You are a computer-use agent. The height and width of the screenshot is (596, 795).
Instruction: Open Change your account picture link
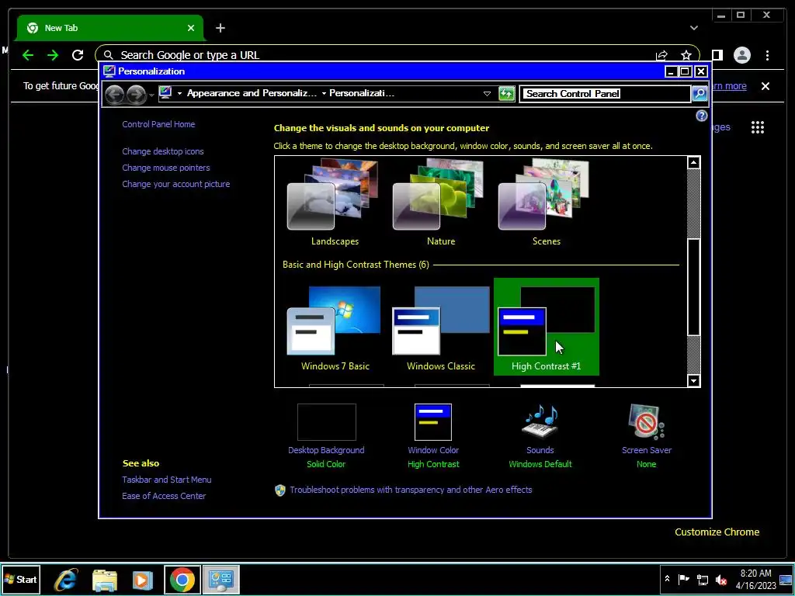[x=176, y=184]
